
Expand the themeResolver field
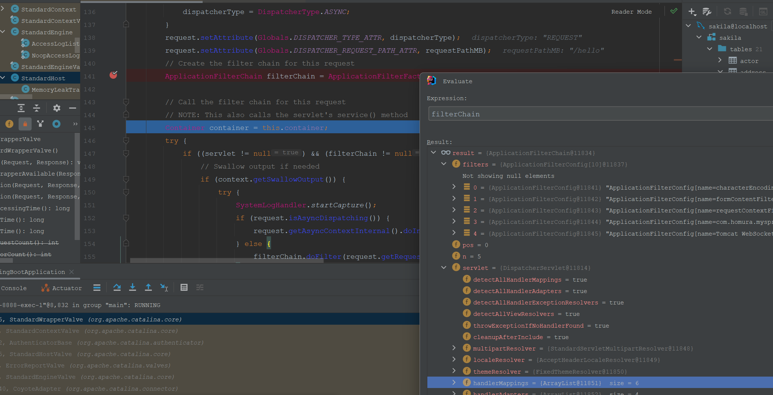(454, 371)
